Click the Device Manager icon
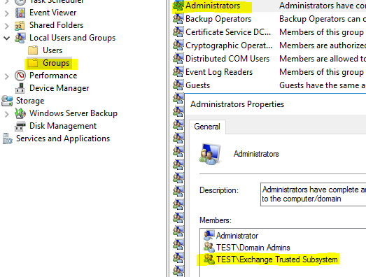The width and height of the screenshot is (366, 277). coord(20,88)
